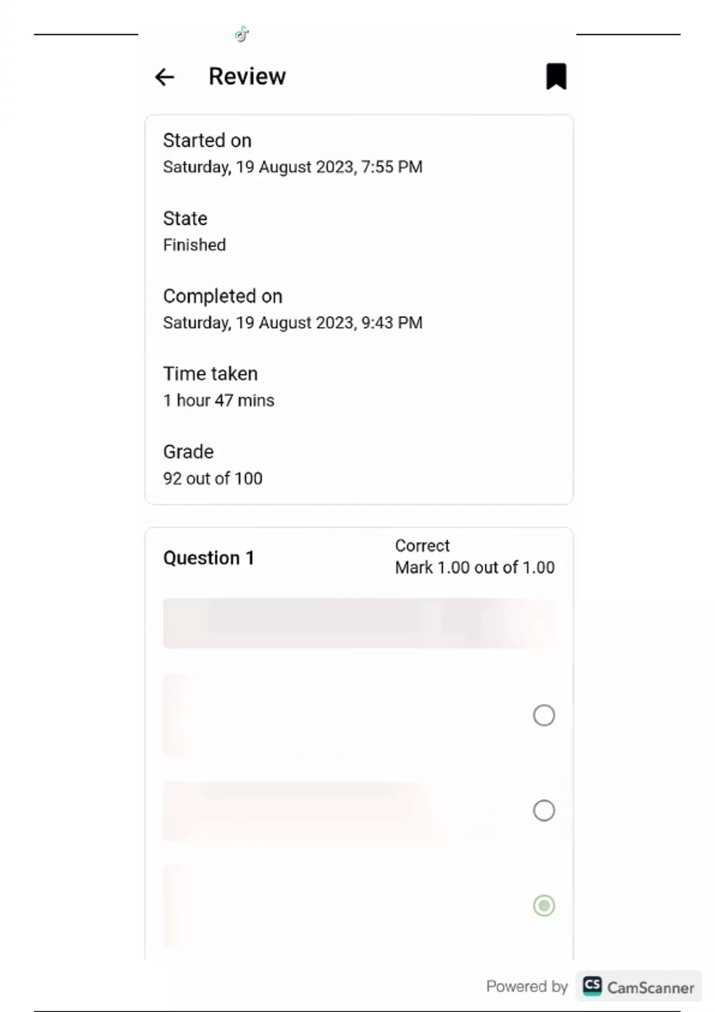Click the TikTok logo at top

click(x=241, y=35)
